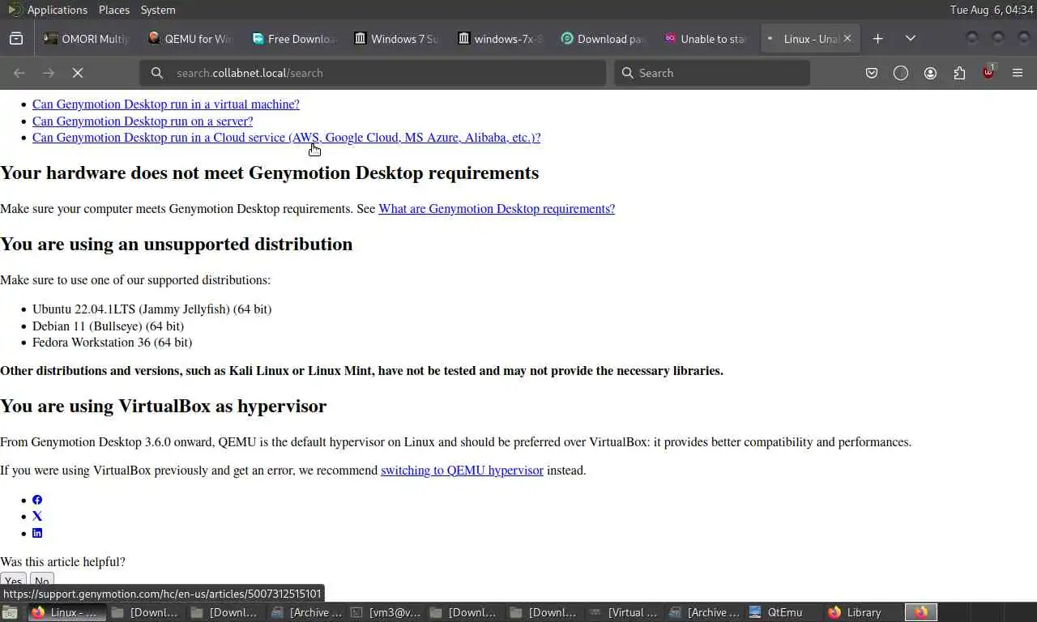List all tabs dropdown
This screenshot has height=622, width=1037.
911,38
